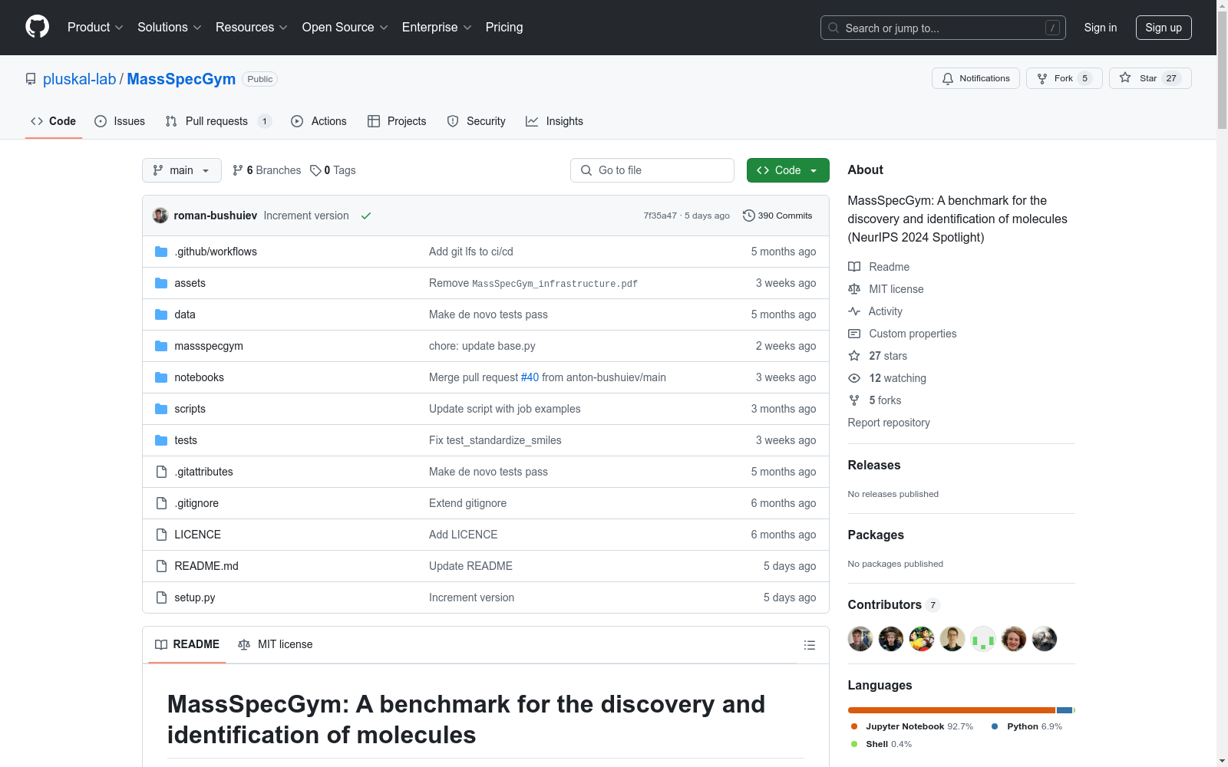The image size is (1228, 767).
Task: Click the Notifications bell icon
Action: (948, 78)
